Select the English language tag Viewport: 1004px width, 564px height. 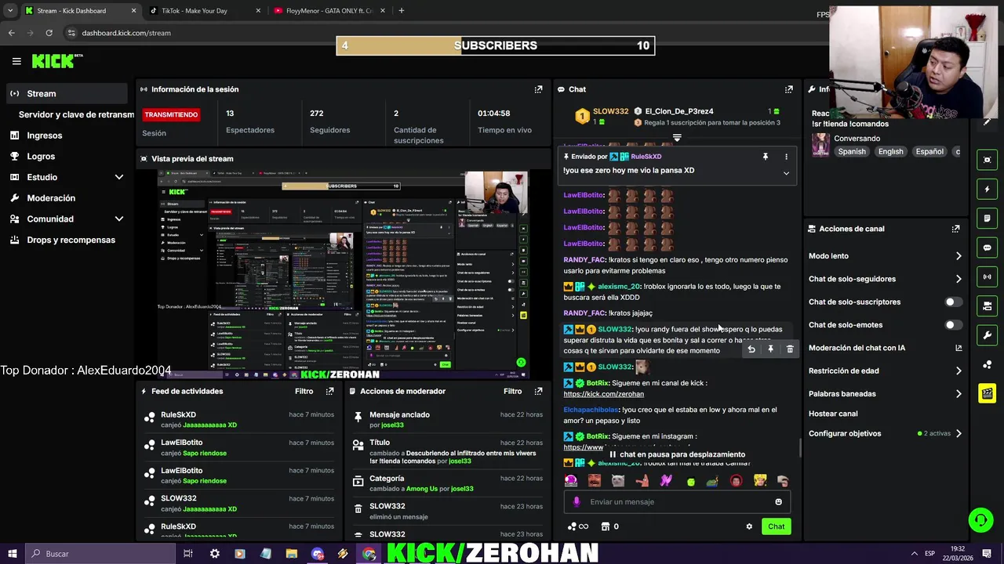click(890, 152)
